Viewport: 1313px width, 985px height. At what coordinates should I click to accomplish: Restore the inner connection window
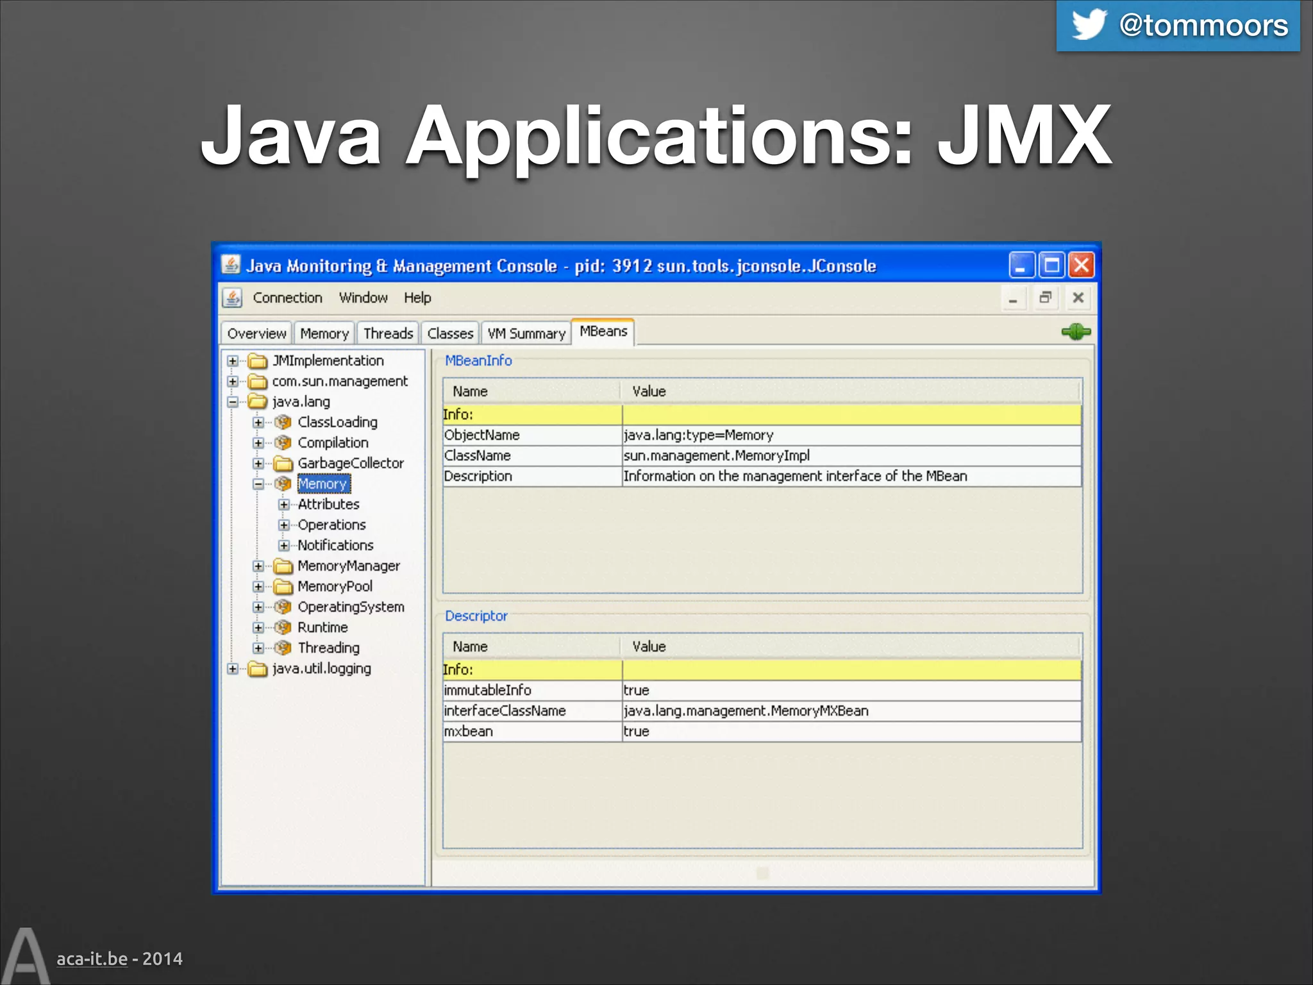tap(1046, 298)
